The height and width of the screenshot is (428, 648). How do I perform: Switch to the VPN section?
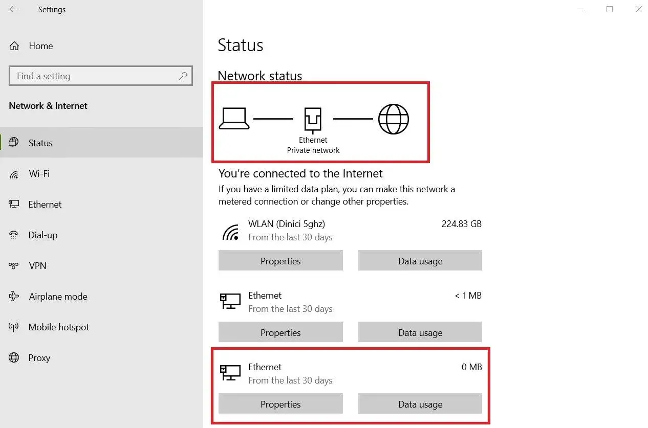click(101, 265)
